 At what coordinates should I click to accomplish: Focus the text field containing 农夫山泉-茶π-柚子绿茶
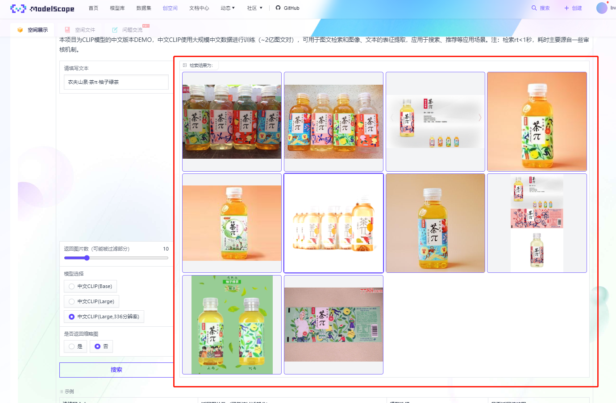pyautogui.click(x=116, y=82)
